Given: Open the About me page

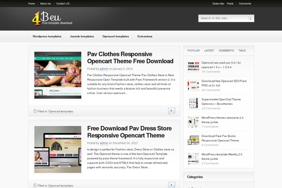Looking at the screenshot, I should click(x=45, y=4).
